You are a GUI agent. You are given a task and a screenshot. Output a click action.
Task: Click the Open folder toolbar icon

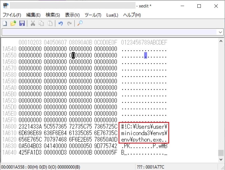click(x=13, y=23)
